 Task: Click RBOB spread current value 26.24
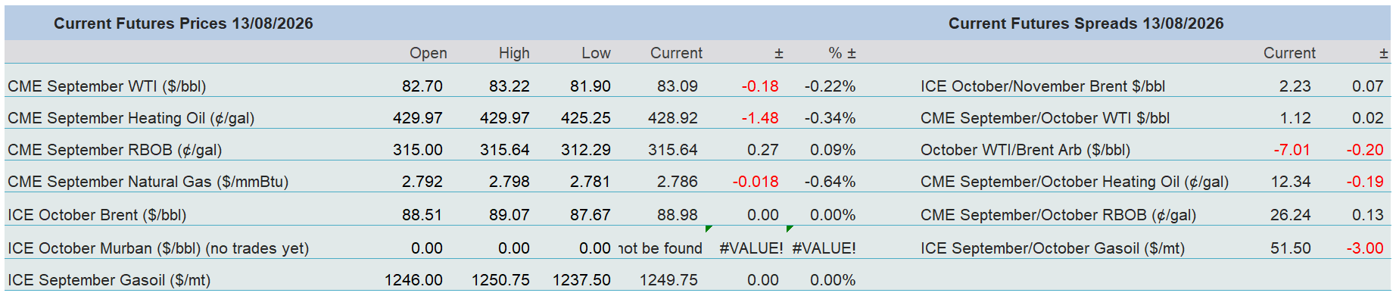(x=1290, y=215)
